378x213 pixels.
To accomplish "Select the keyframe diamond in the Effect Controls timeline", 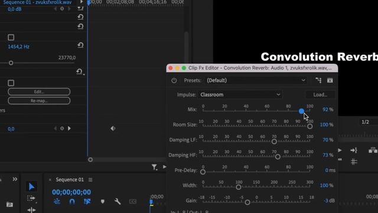I will coord(113,128).
